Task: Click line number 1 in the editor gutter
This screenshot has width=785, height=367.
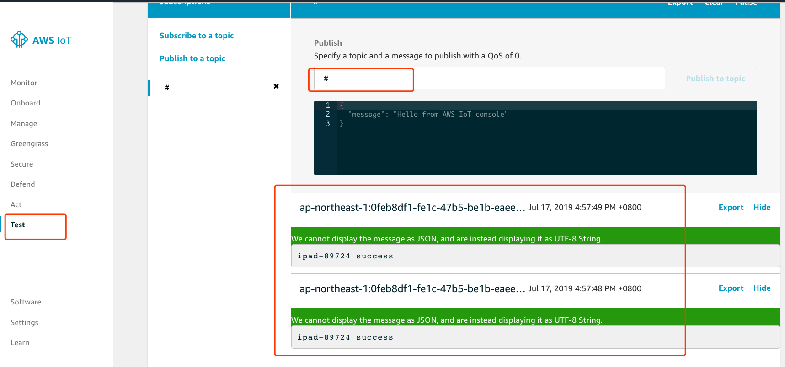Action: pos(328,105)
